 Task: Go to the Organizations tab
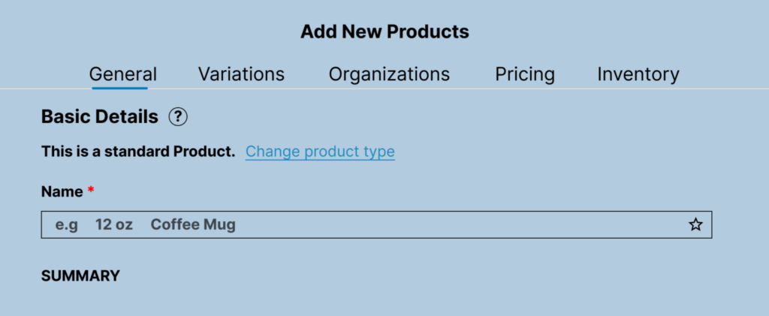click(x=389, y=74)
